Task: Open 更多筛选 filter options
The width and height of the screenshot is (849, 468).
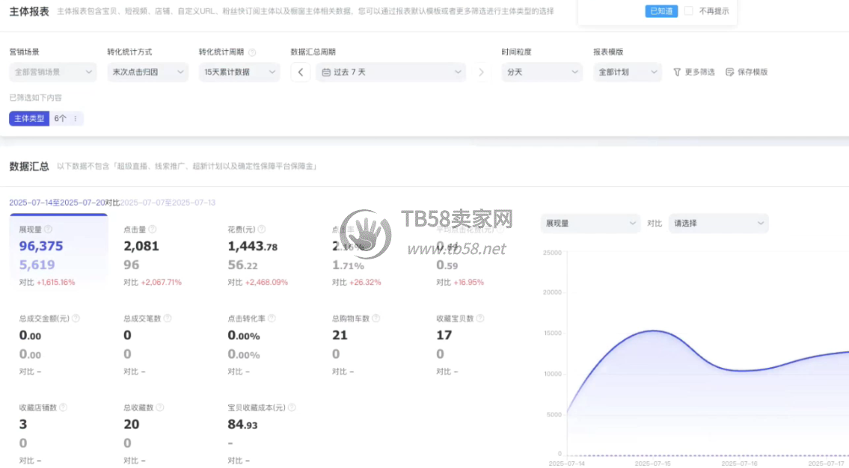Action: click(x=693, y=73)
